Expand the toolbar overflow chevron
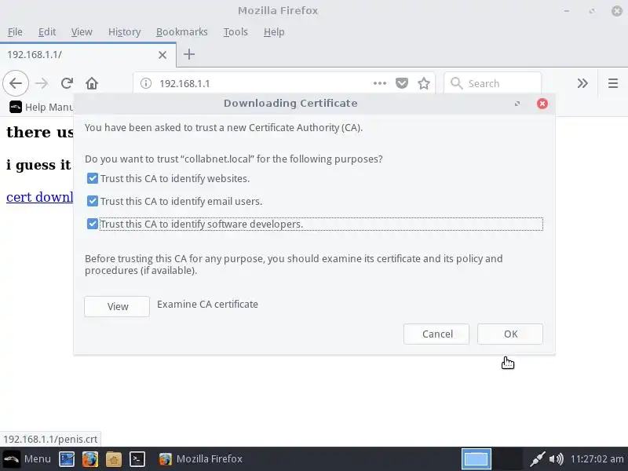 click(582, 83)
